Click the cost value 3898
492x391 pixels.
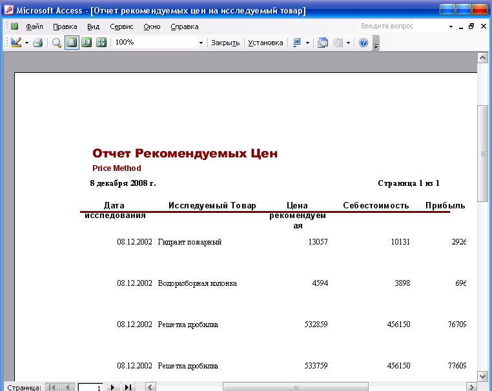[402, 283]
